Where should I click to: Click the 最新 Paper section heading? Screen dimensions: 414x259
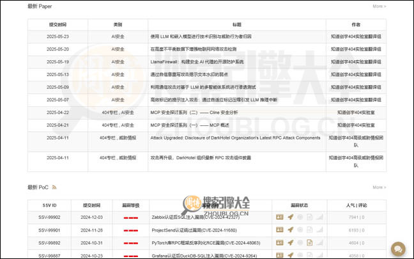pyautogui.click(x=40, y=6)
